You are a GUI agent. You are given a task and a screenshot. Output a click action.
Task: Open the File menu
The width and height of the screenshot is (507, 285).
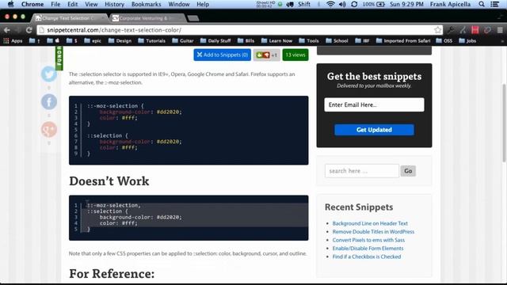point(55,4)
